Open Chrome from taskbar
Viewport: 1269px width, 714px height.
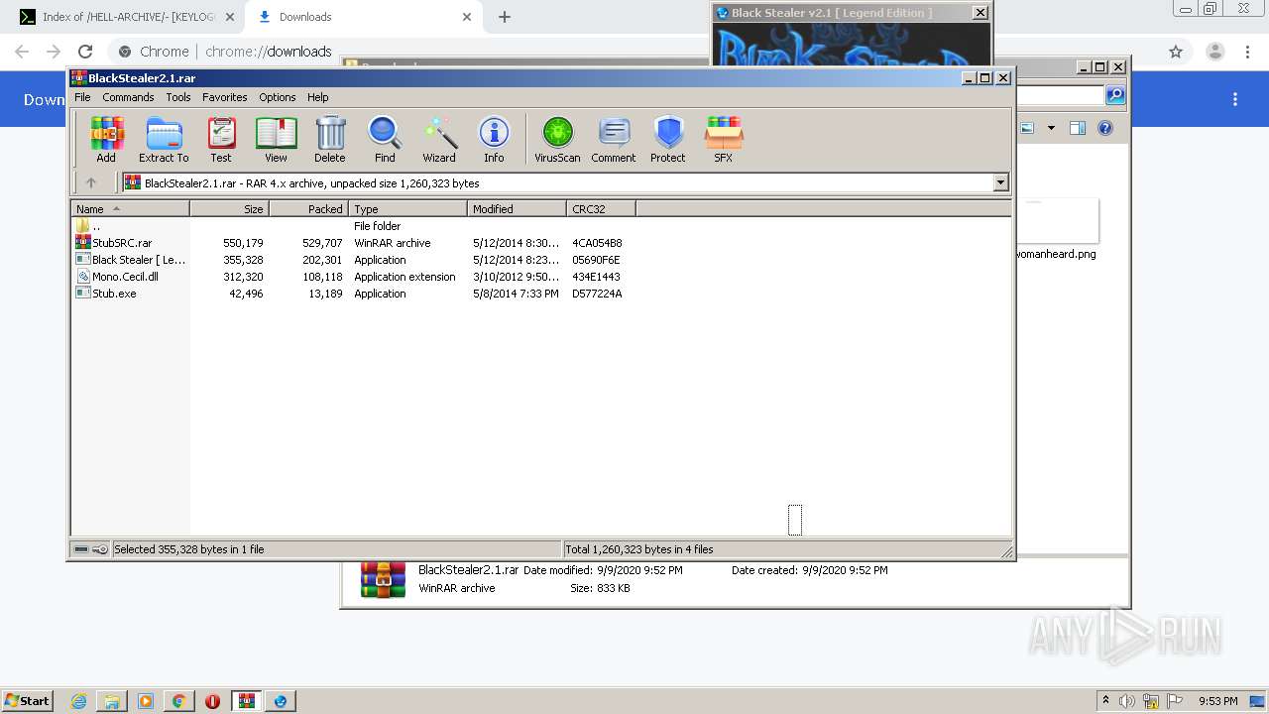click(x=178, y=701)
